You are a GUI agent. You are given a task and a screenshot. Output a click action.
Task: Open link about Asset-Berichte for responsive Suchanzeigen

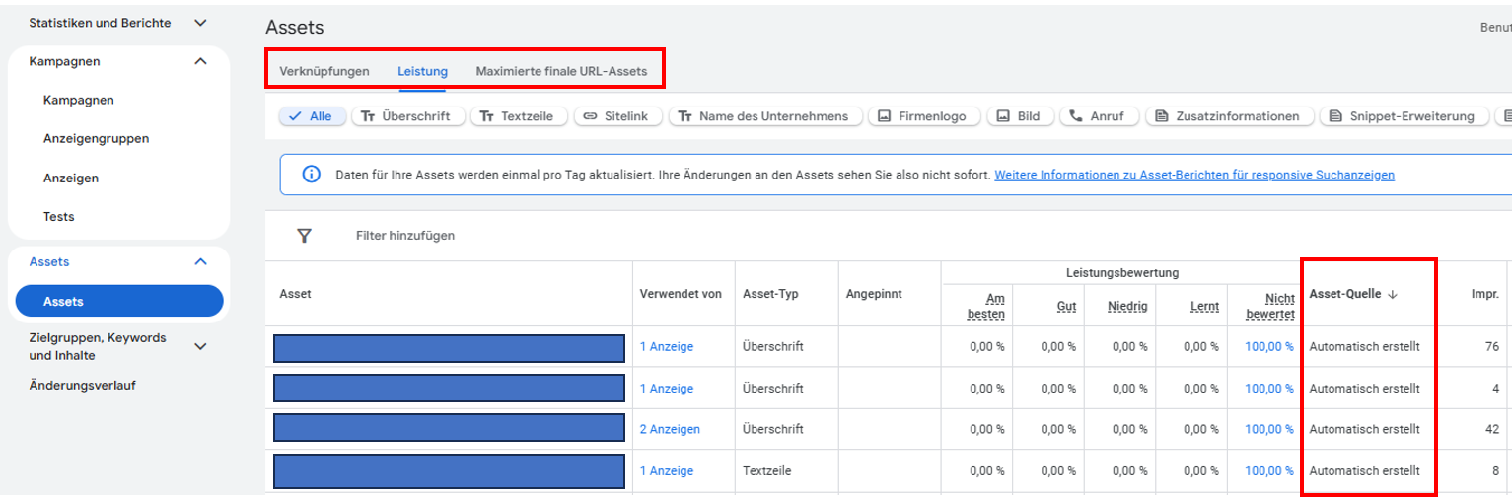(1194, 175)
